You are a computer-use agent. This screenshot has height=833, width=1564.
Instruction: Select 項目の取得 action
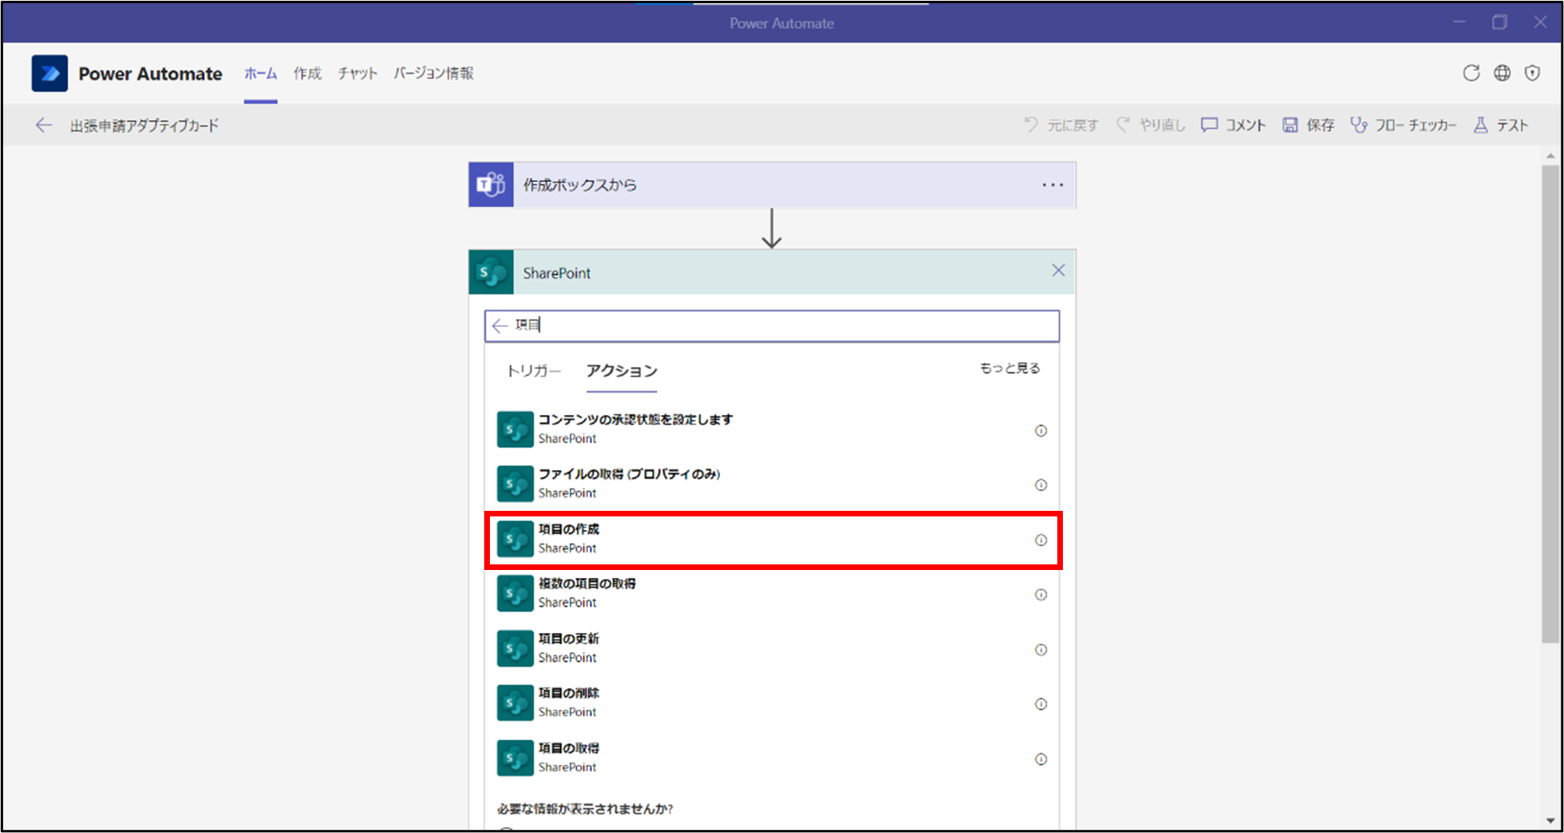(772, 758)
